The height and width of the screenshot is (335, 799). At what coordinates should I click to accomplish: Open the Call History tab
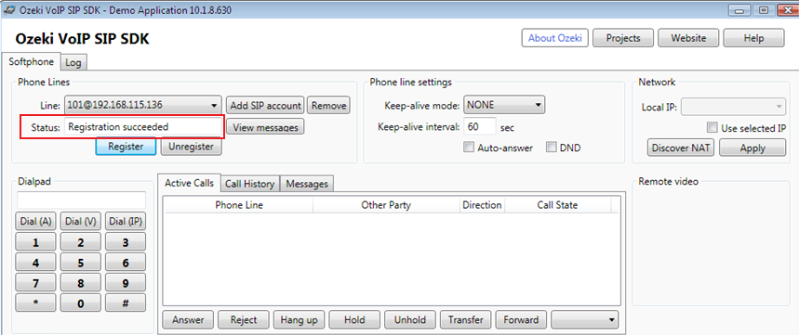point(249,184)
